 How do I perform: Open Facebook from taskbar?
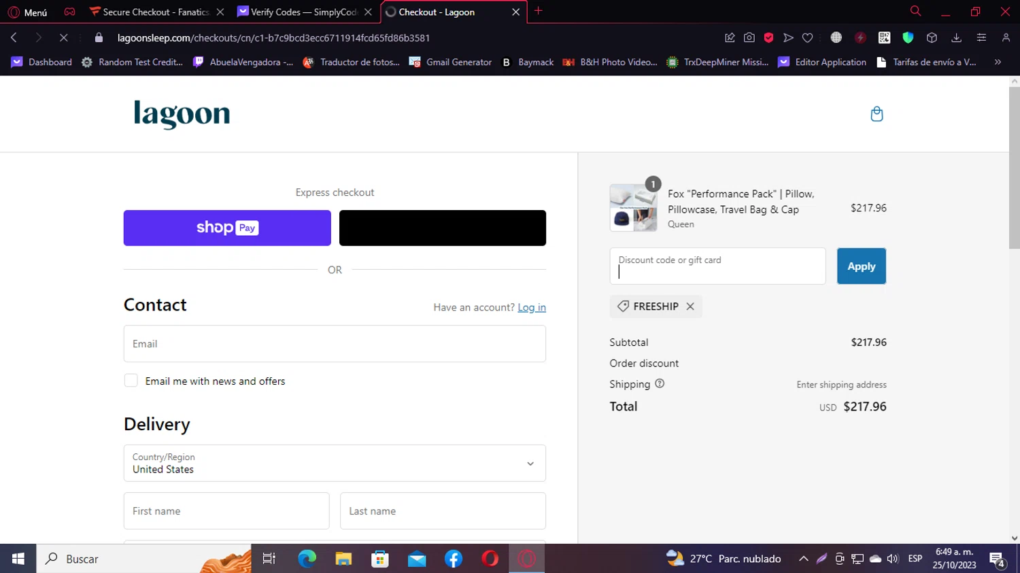pos(454,559)
